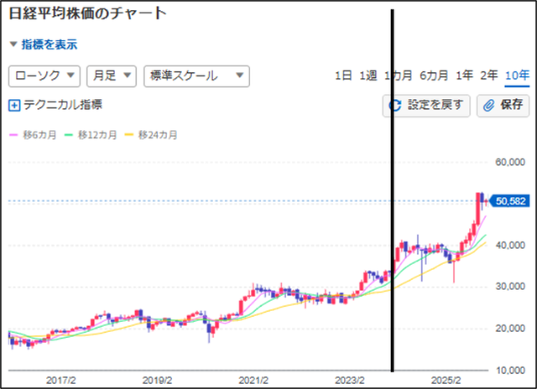Select the 1カ月 time range
The image size is (537, 389).
coord(399,75)
